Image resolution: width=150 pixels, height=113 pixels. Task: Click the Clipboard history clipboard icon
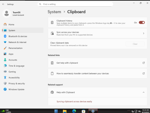52,22
